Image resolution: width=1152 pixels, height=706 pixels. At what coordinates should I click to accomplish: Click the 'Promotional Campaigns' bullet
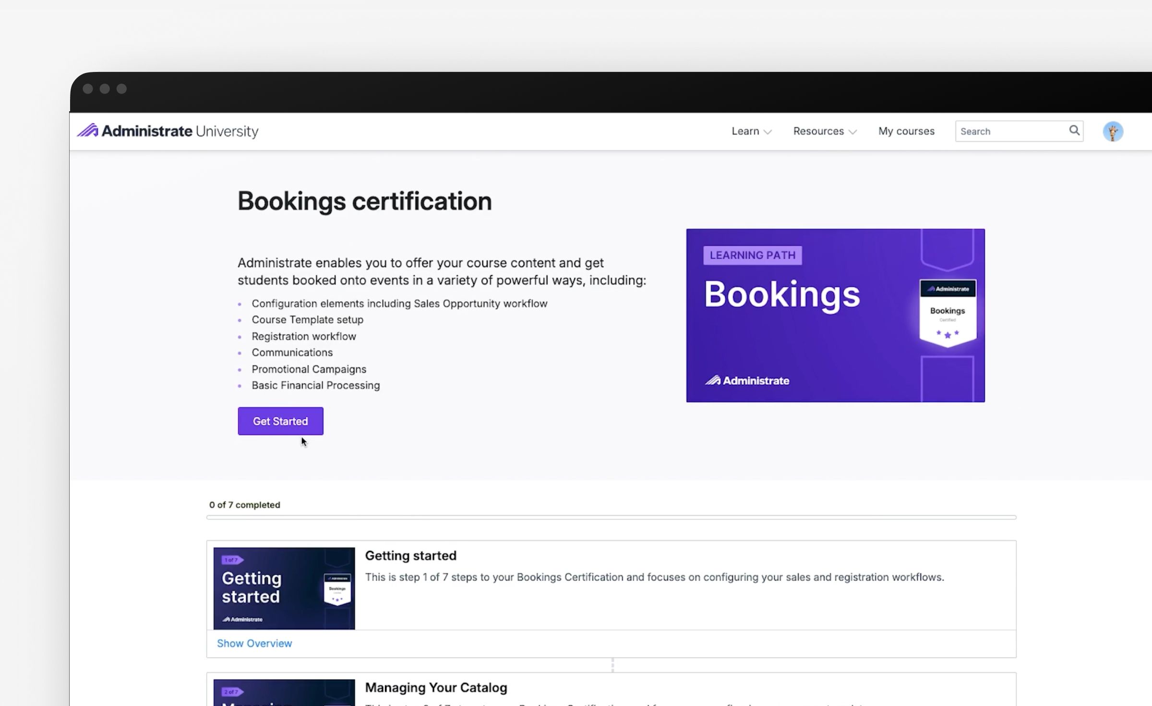(309, 369)
